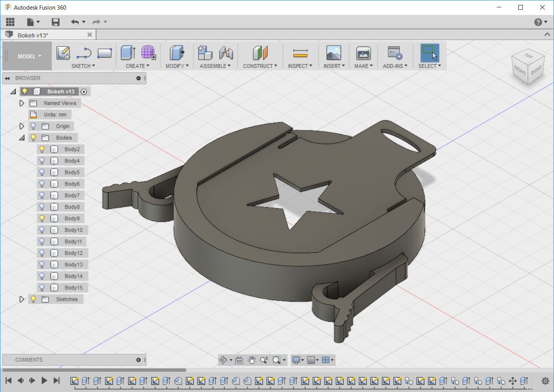The width and height of the screenshot is (554, 392).
Task: Expand the Named Views folder
Action: point(22,103)
